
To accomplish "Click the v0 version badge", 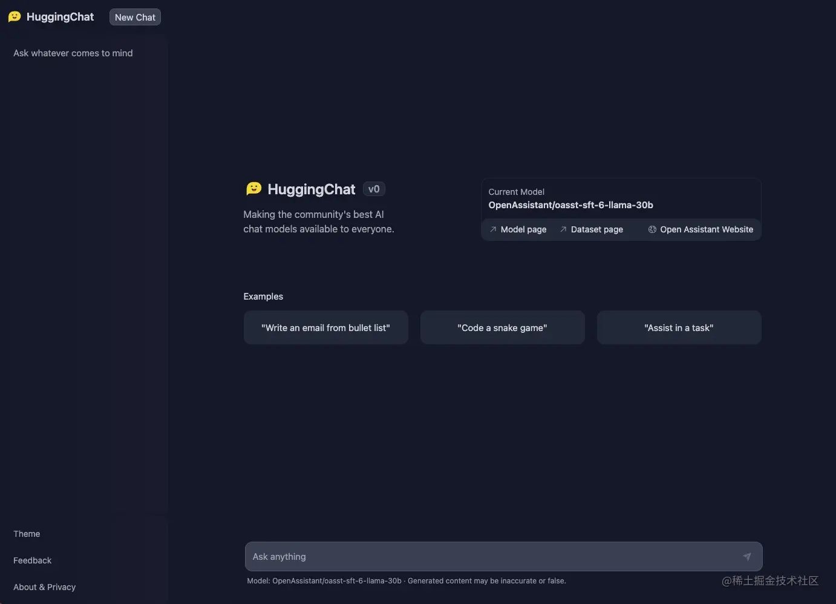I will tap(374, 189).
